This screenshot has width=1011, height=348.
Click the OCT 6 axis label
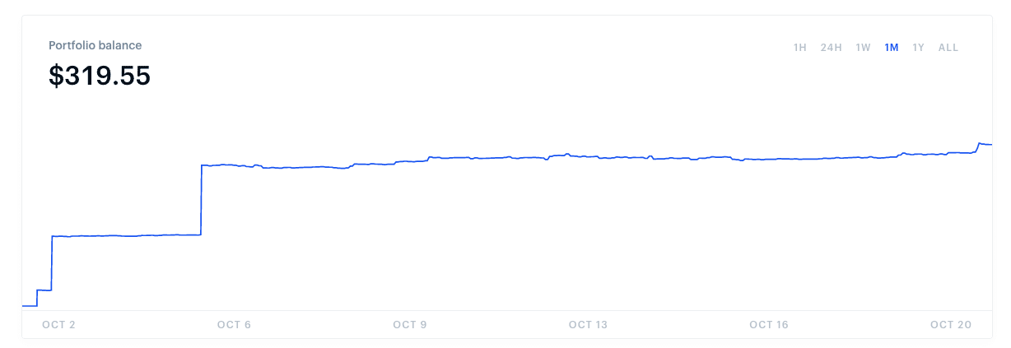234,325
